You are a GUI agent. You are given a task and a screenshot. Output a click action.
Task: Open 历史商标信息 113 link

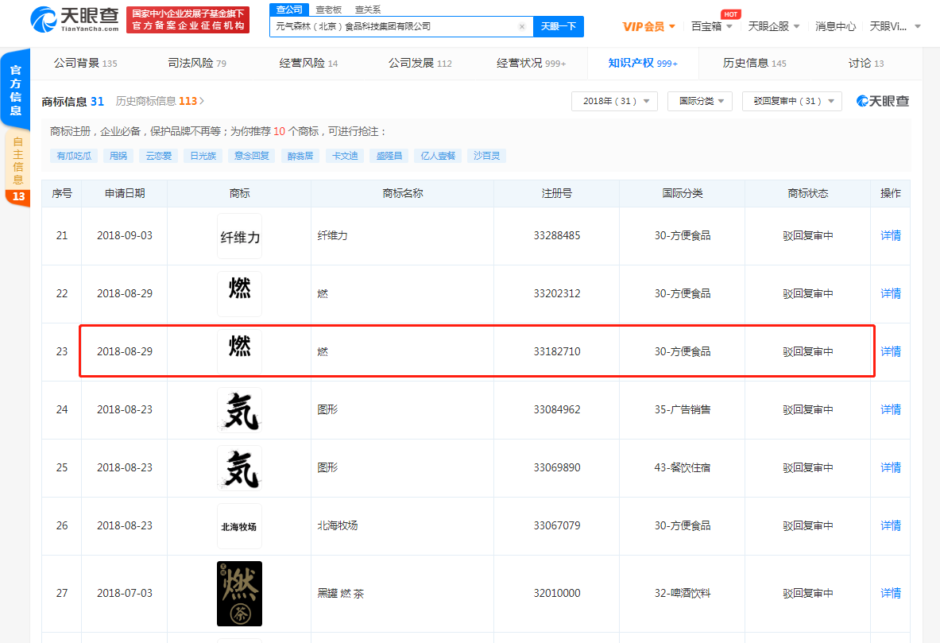click(x=160, y=101)
